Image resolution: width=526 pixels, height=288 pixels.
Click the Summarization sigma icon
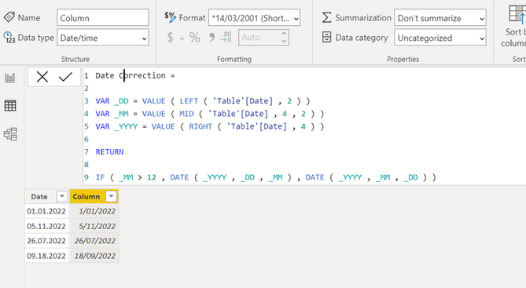coord(327,17)
